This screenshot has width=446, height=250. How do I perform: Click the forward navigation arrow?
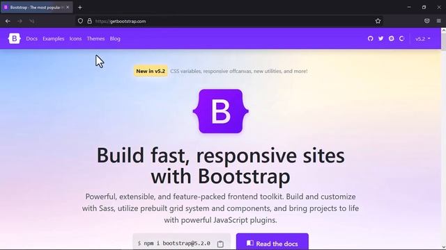coord(20,22)
